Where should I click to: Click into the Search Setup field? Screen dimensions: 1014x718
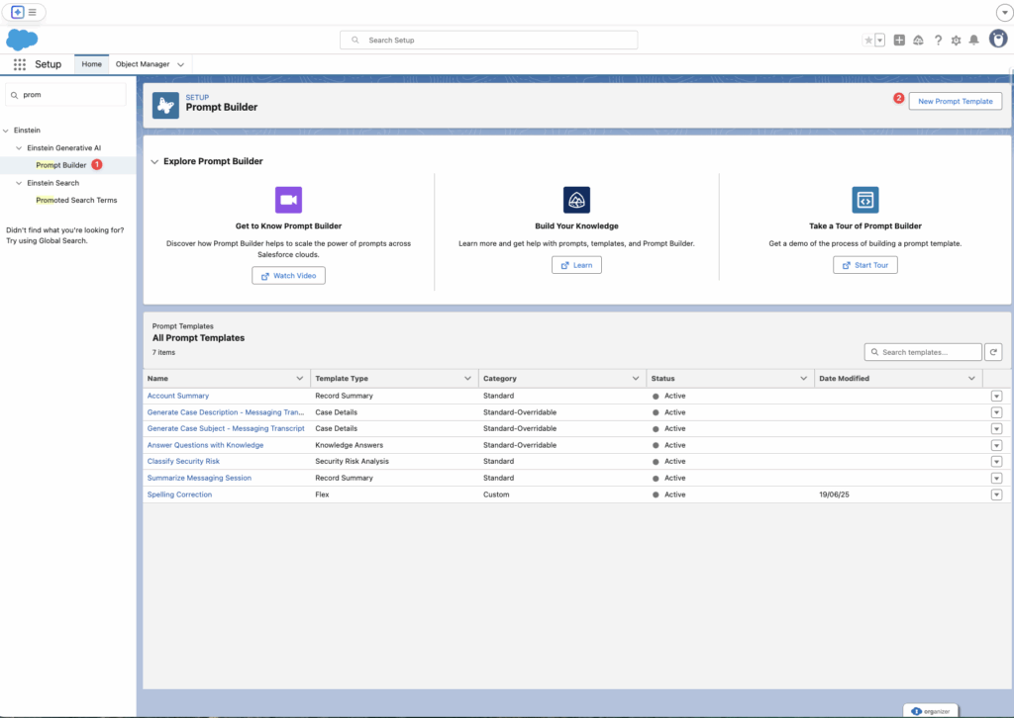pyautogui.click(x=489, y=40)
